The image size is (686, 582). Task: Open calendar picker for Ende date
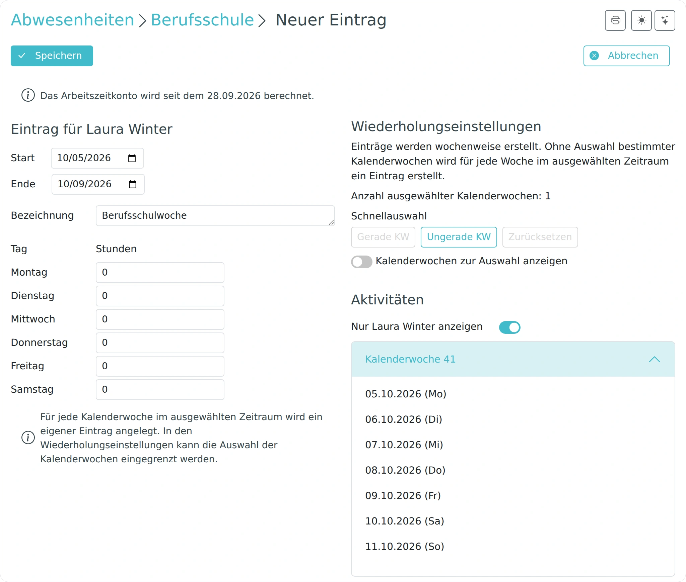(133, 184)
